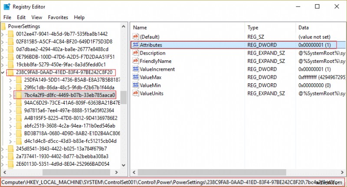Click tree pane scroll up arrow

124,26
